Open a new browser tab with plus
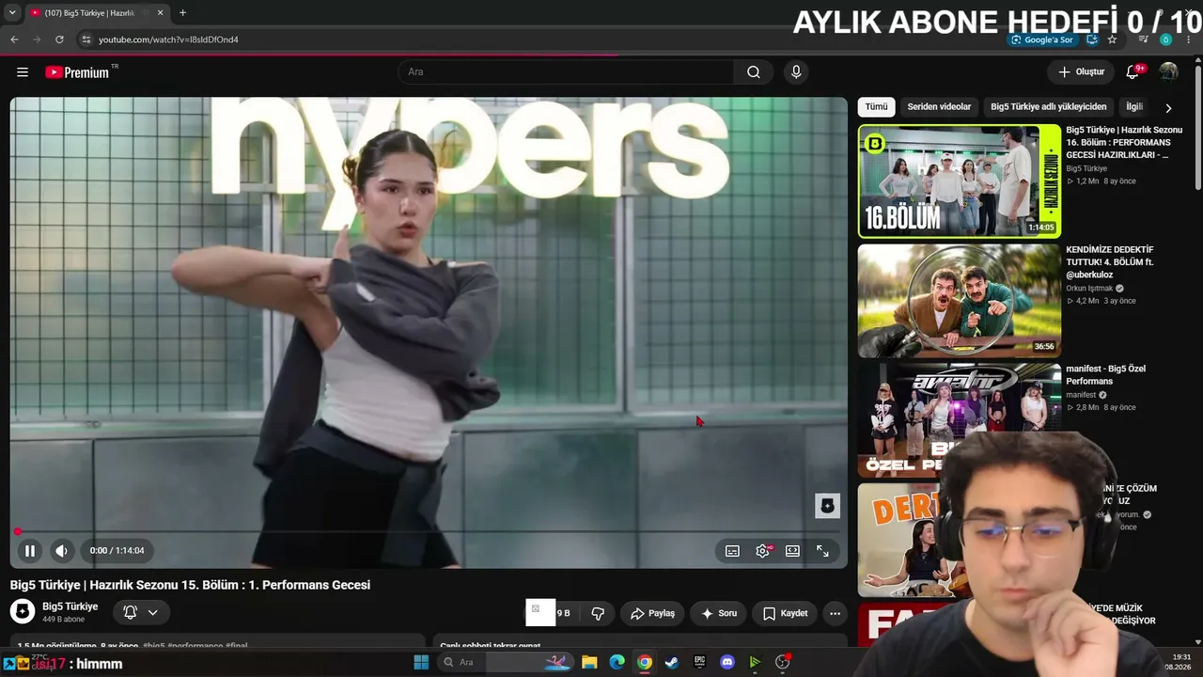Image resolution: width=1203 pixels, height=677 pixels. coord(182,13)
